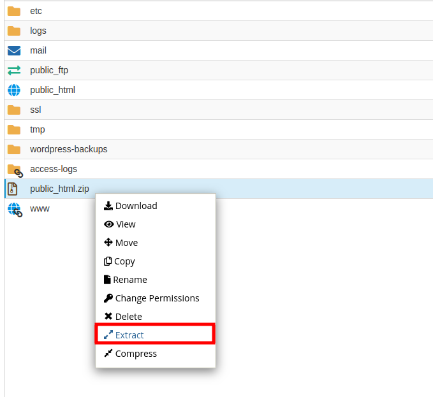The height and width of the screenshot is (397, 433).
Task: Select the public_html.zip file name
Action: [59, 189]
